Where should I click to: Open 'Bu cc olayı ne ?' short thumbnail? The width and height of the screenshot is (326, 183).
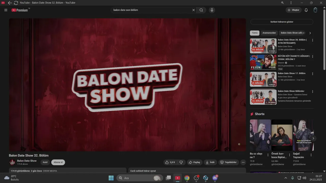click(260, 135)
